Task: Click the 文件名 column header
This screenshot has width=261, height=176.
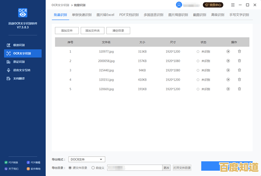Action: (x=106, y=42)
